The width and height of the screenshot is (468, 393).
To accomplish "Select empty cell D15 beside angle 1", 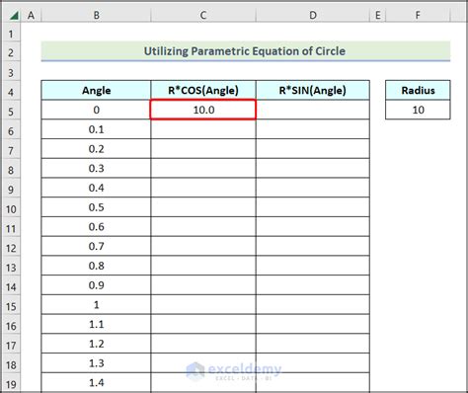I will point(313,305).
